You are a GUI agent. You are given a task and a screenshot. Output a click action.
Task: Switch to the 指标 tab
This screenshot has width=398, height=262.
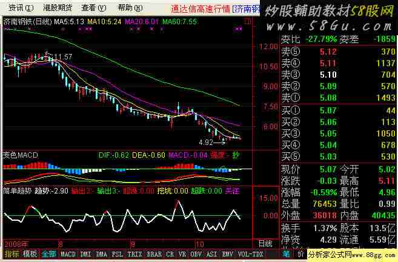(x=12, y=254)
